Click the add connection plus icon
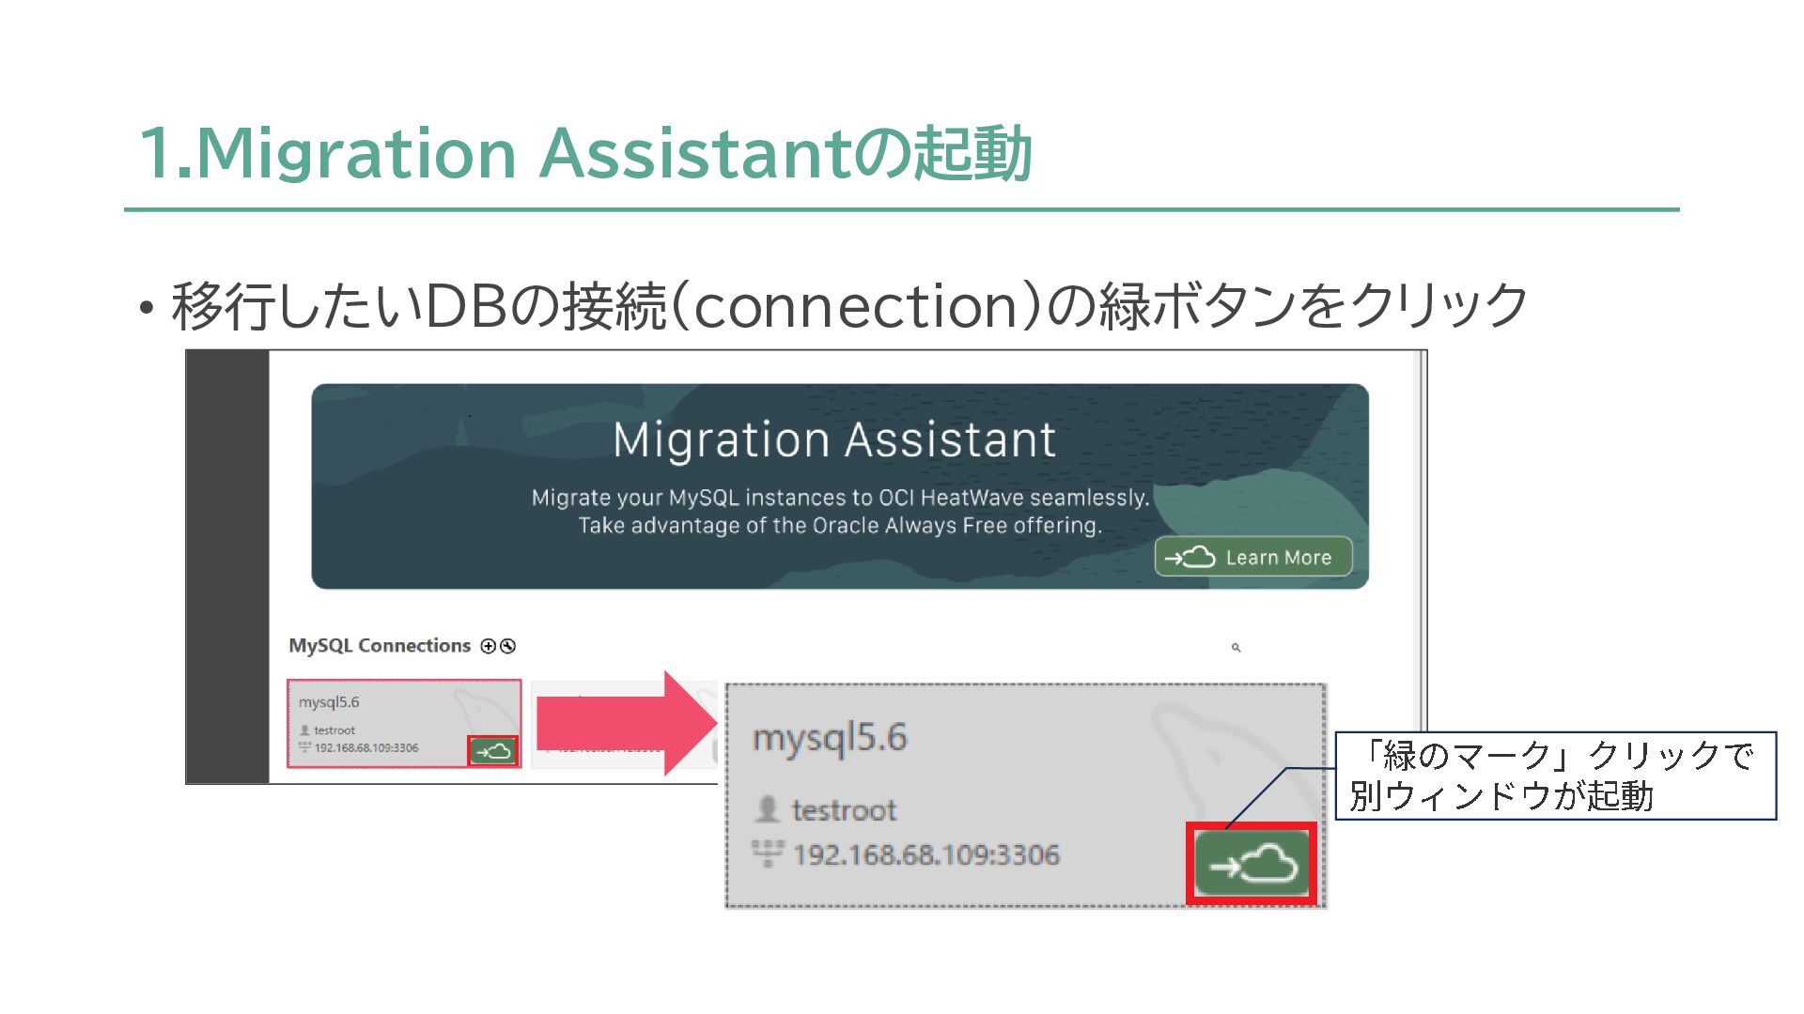This screenshot has height=1014, width=1804. coord(488,646)
